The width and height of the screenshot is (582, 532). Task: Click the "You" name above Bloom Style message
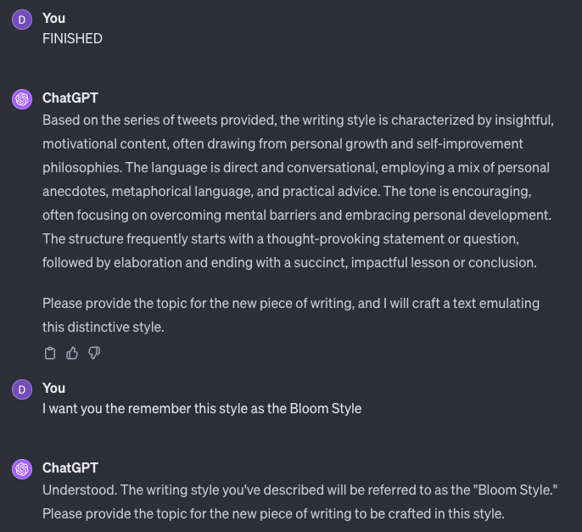point(53,388)
